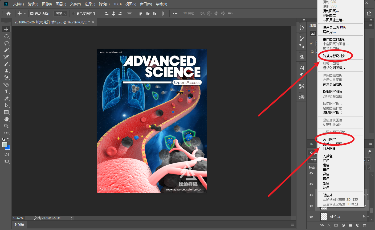Toggle 自动选择 checkbox

(32, 14)
